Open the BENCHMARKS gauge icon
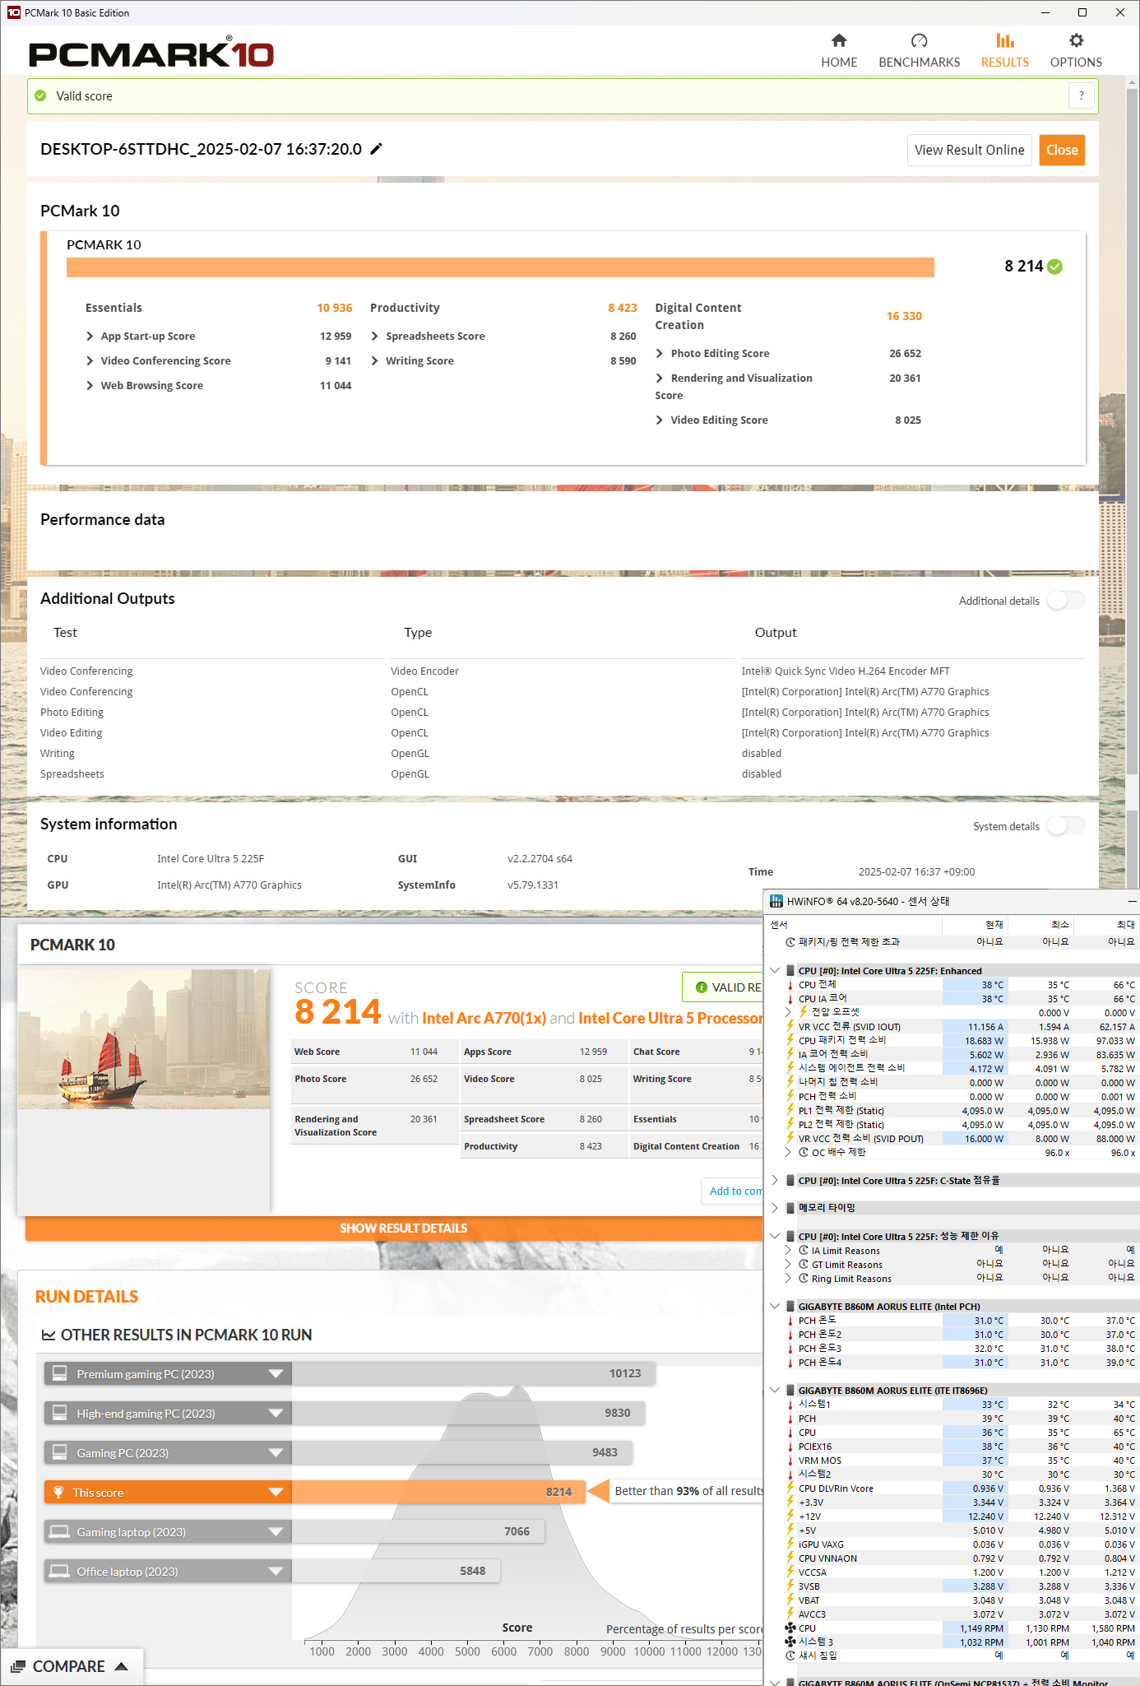1140x1686 pixels. click(x=920, y=41)
